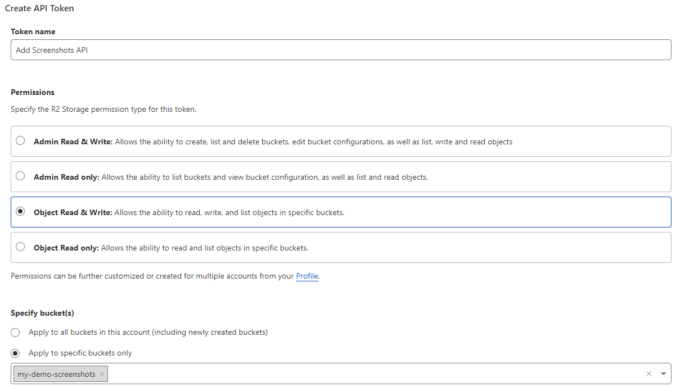Click the Object Read & Write description text
676x387 pixels.
point(229,212)
